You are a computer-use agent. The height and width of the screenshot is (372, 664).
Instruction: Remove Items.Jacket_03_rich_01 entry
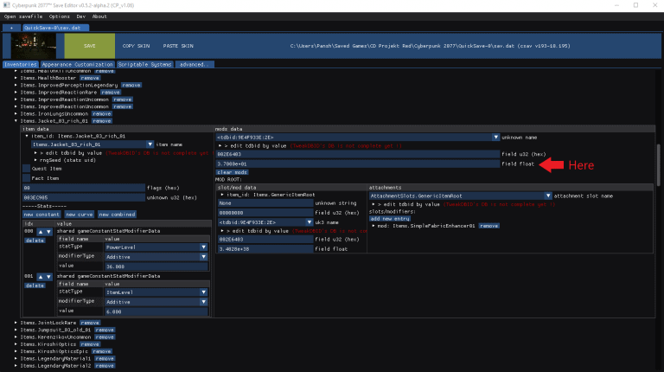(x=102, y=121)
